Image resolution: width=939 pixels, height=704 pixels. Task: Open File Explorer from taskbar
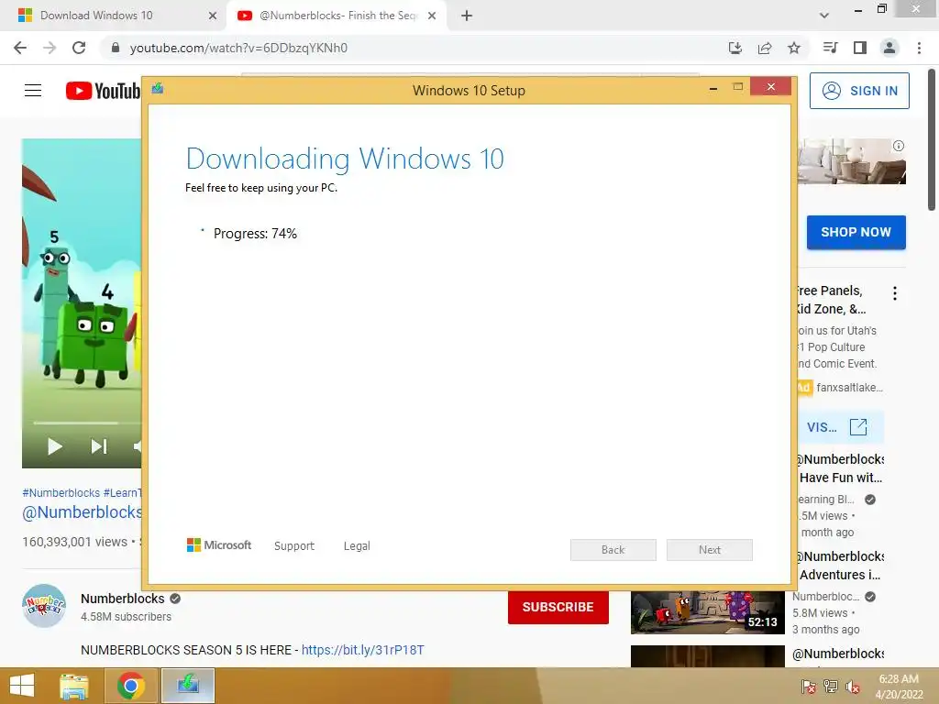pyautogui.click(x=74, y=686)
